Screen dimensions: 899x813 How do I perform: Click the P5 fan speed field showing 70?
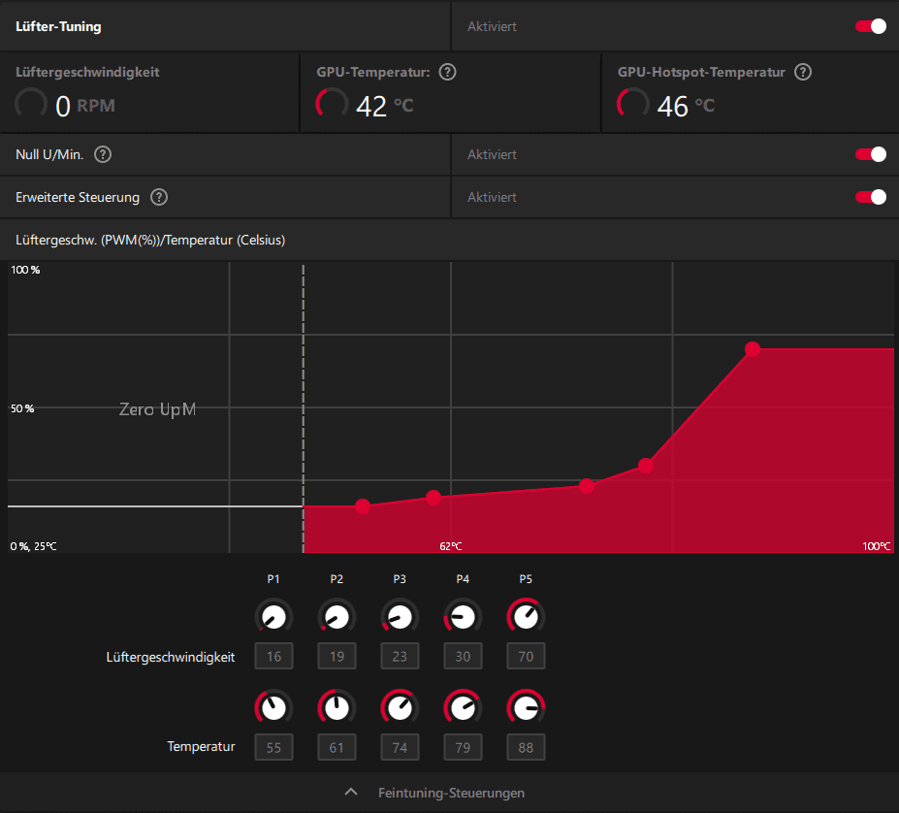click(526, 657)
